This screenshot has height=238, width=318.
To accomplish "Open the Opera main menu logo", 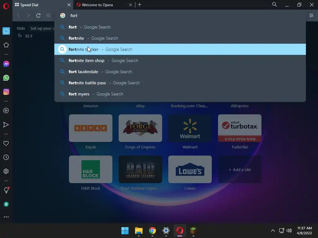I will coord(6,6).
